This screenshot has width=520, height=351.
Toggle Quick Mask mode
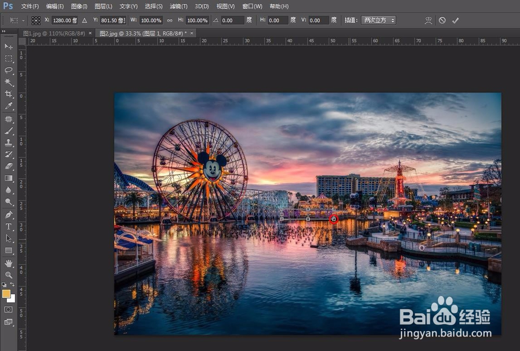point(9,309)
